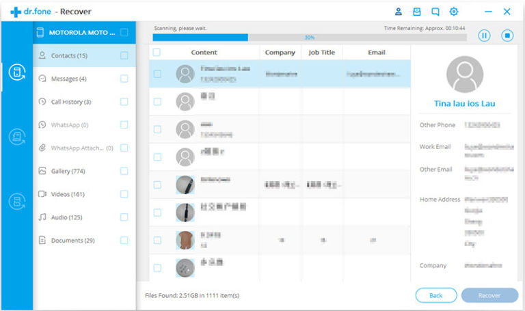
Task: Click the Back button
Action: (436, 295)
